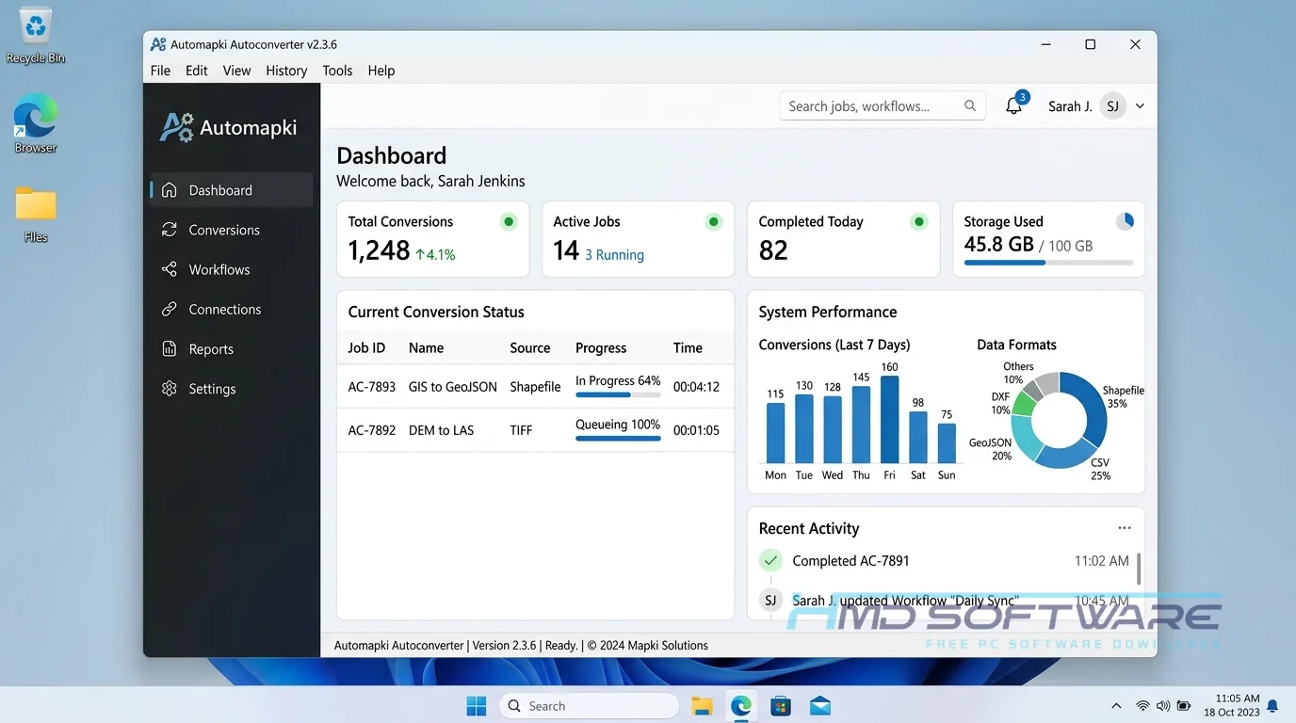Click the Sunday bar showing 75
Viewport: 1296px width, 723px height.
pyautogui.click(x=947, y=442)
